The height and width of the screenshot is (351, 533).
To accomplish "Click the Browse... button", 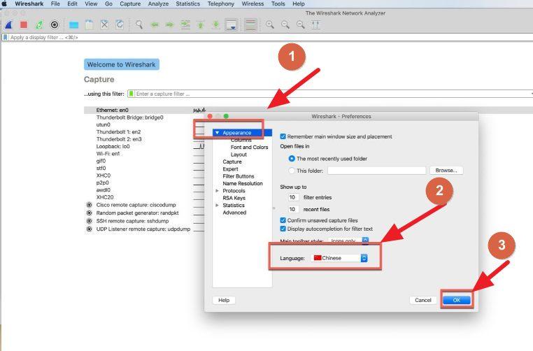I will [446, 170].
